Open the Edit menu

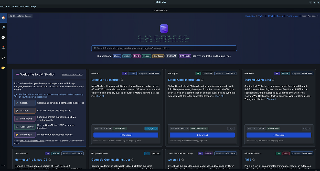click(x=8, y=6)
